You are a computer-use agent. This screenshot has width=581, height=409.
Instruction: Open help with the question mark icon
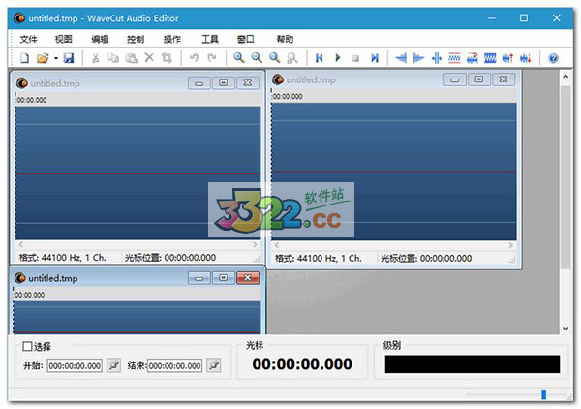point(553,58)
